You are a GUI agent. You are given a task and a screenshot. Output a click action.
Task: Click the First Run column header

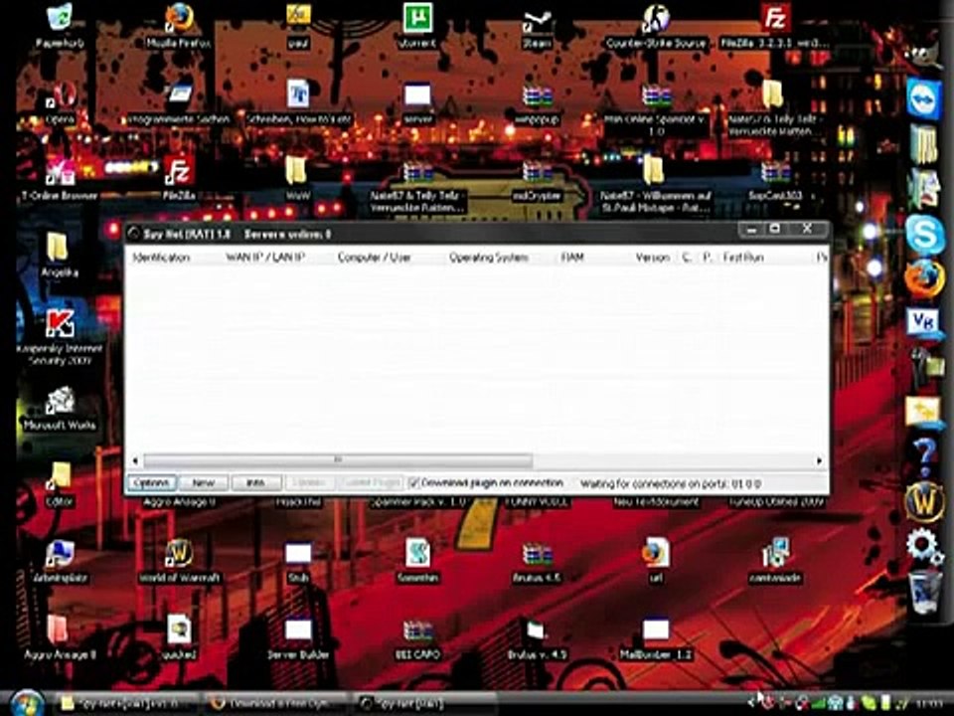743,258
